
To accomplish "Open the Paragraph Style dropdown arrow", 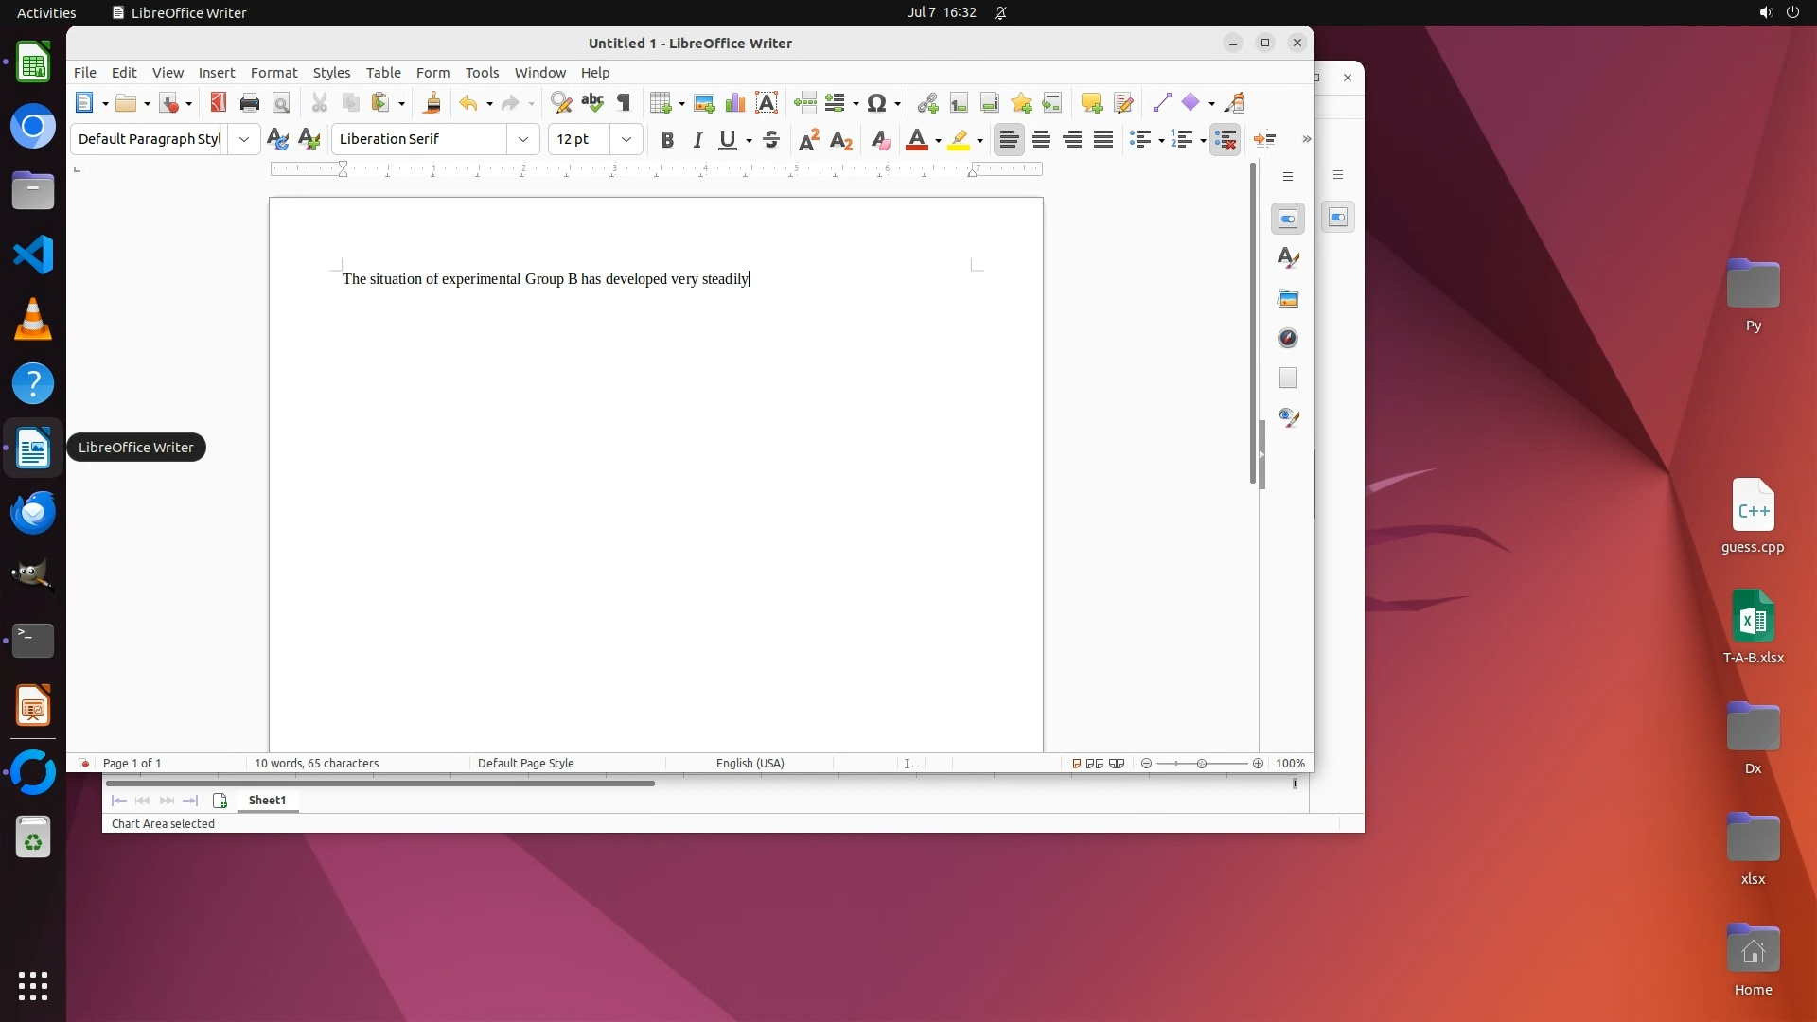I will point(244,140).
